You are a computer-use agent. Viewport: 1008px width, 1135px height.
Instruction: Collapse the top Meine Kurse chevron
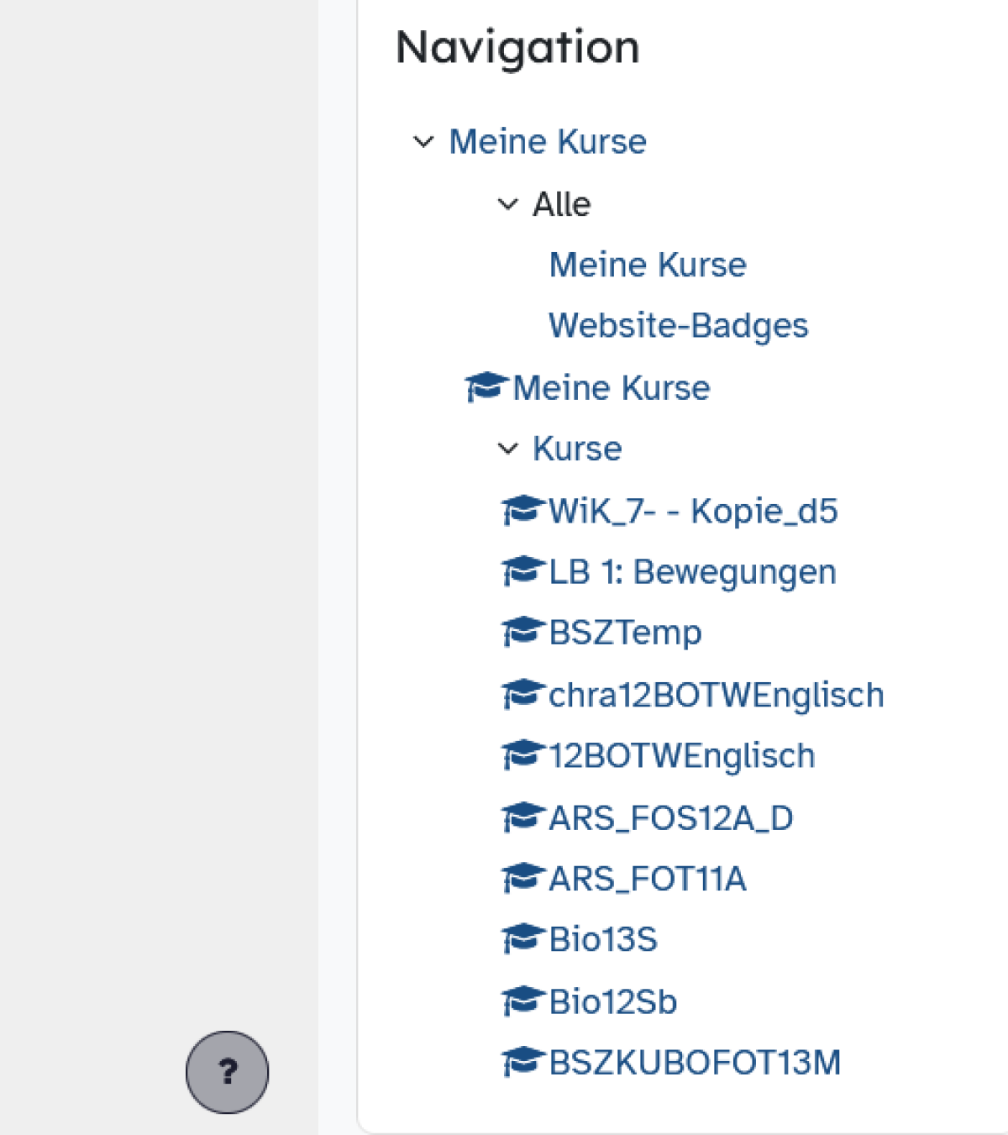pyautogui.click(x=423, y=142)
